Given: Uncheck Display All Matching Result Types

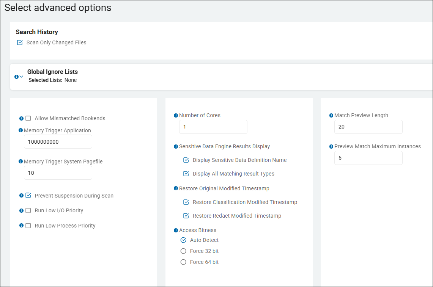Looking at the screenshot, I should [x=186, y=174].
